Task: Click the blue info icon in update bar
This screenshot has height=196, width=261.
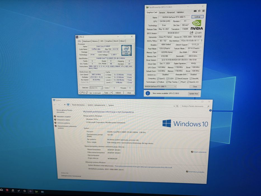Action: (148, 93)
